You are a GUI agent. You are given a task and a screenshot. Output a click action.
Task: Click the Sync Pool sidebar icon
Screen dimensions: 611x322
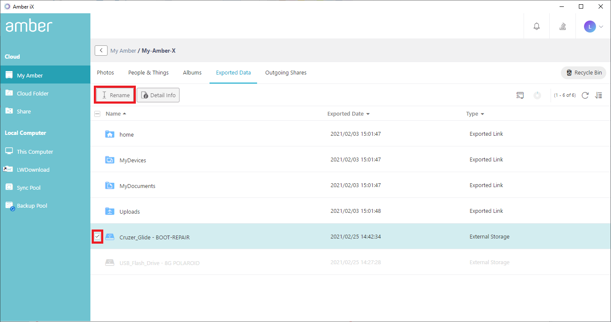click(9, 187)
